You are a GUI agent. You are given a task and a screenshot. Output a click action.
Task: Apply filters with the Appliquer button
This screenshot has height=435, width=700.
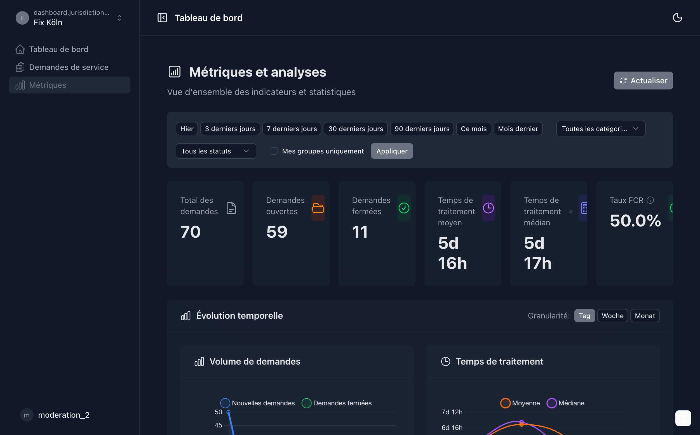coord(391,151)
